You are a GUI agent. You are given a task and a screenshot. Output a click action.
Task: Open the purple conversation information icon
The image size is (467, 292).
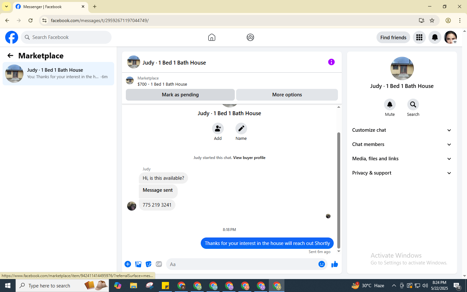pos(331,62)
